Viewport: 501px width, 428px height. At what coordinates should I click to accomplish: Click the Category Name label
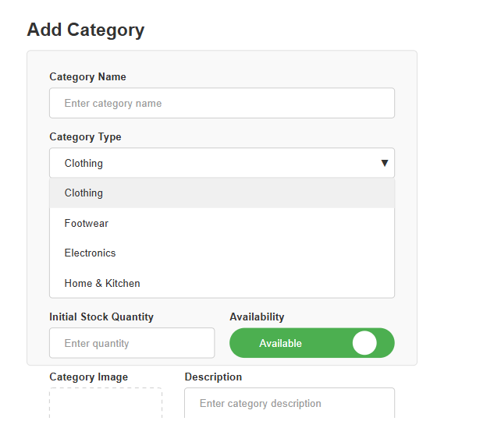point(87,77)
